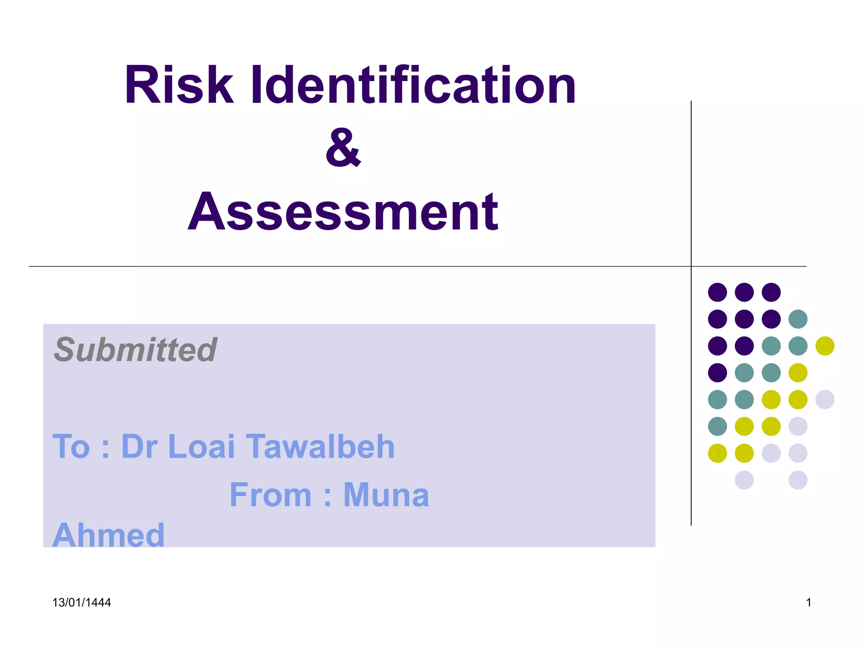Click the lavender dot ending the fifth dot row
The width and height of the screenshot is (864, 648).
825,400
